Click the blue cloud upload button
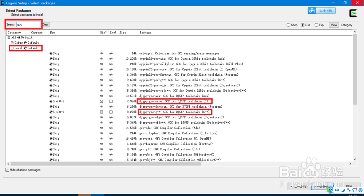This screenshot has height=196, width=364. click(x=321, y=11)
